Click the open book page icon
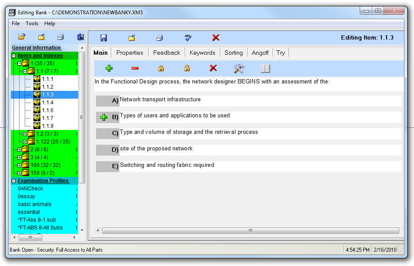Screen dimensions: 414x266 click(265, 69)
